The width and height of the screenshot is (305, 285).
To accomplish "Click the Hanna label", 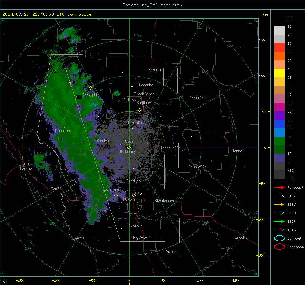I will (x=237, y=151).
